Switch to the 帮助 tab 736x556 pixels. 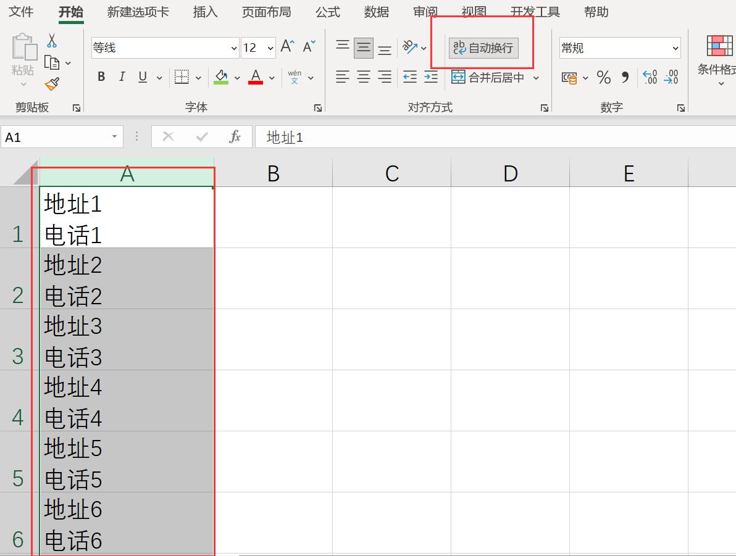coord(596,12)
